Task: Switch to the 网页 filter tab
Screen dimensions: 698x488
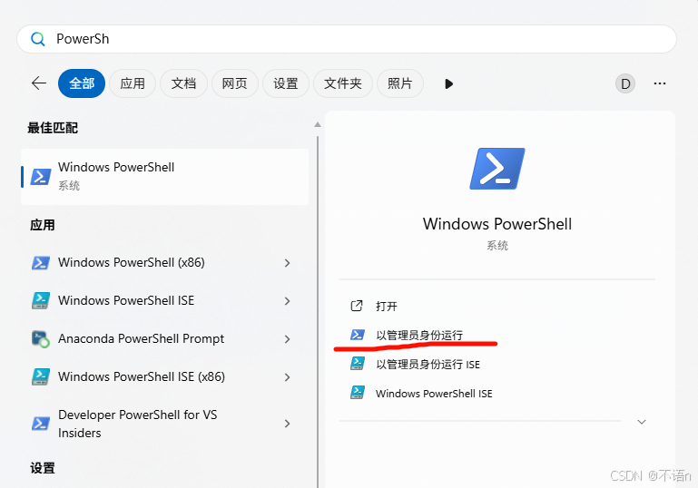Action: coord(234,83)
